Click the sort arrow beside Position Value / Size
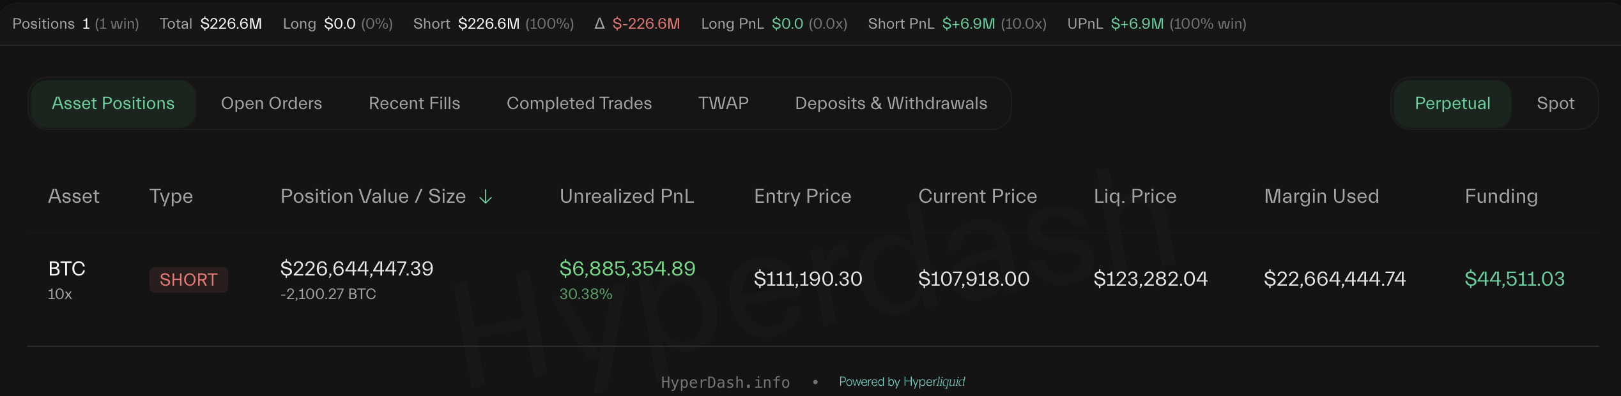The image size is (1621, 396). (486, 197)
